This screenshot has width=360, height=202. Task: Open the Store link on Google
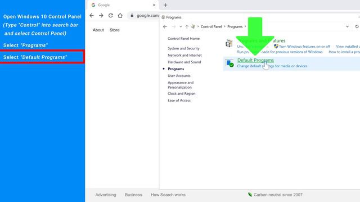(x=114, y=30)
